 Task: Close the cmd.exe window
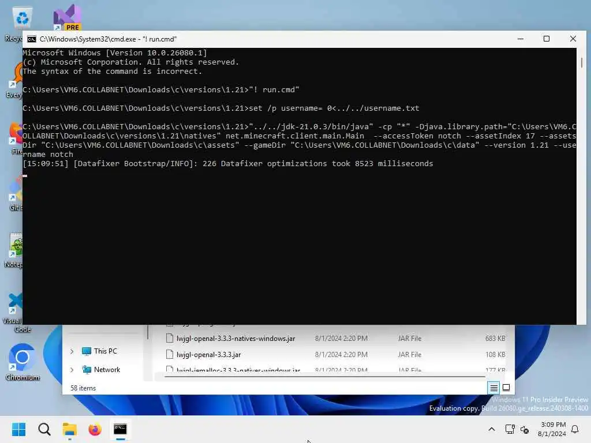[573, 39]
